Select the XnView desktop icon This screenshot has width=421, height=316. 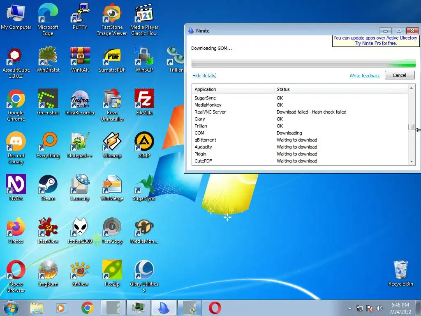(80, 273)
